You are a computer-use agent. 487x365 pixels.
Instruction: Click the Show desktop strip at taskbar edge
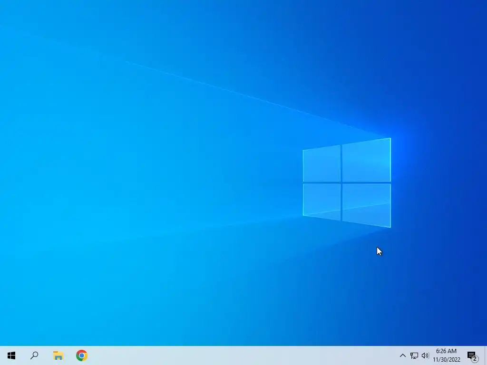click(x=486, y=355)
